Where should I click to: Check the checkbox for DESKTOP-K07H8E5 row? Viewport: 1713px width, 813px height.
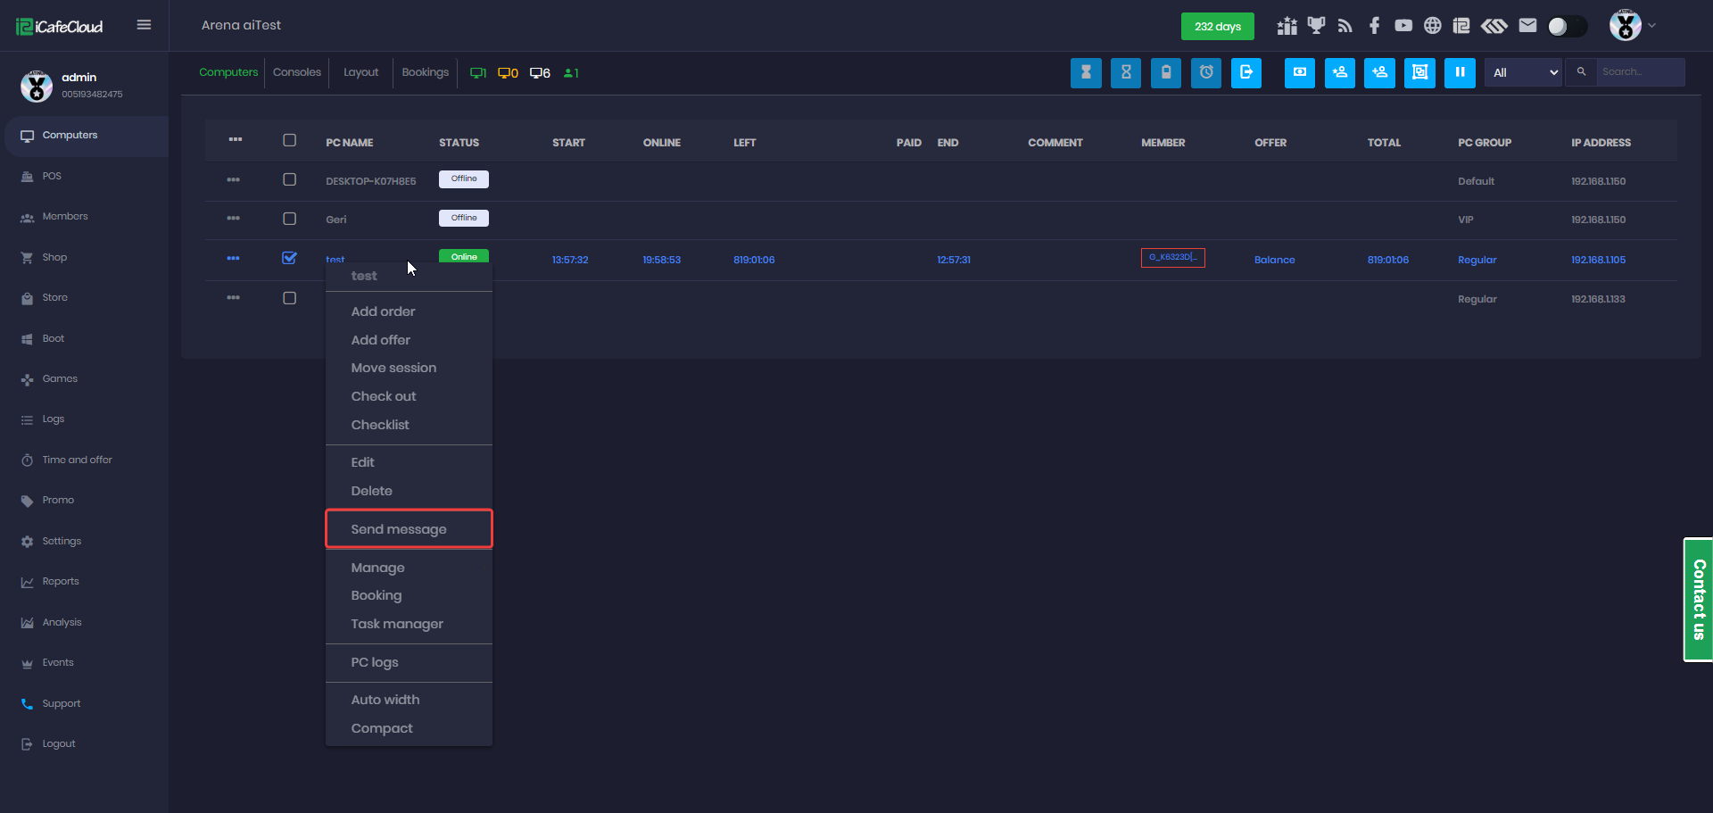(289, 179)
